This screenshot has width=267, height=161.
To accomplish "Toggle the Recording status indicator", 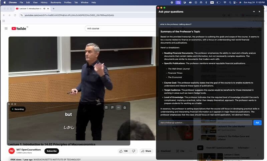I will pyautogui.click(x=18, y=109).
